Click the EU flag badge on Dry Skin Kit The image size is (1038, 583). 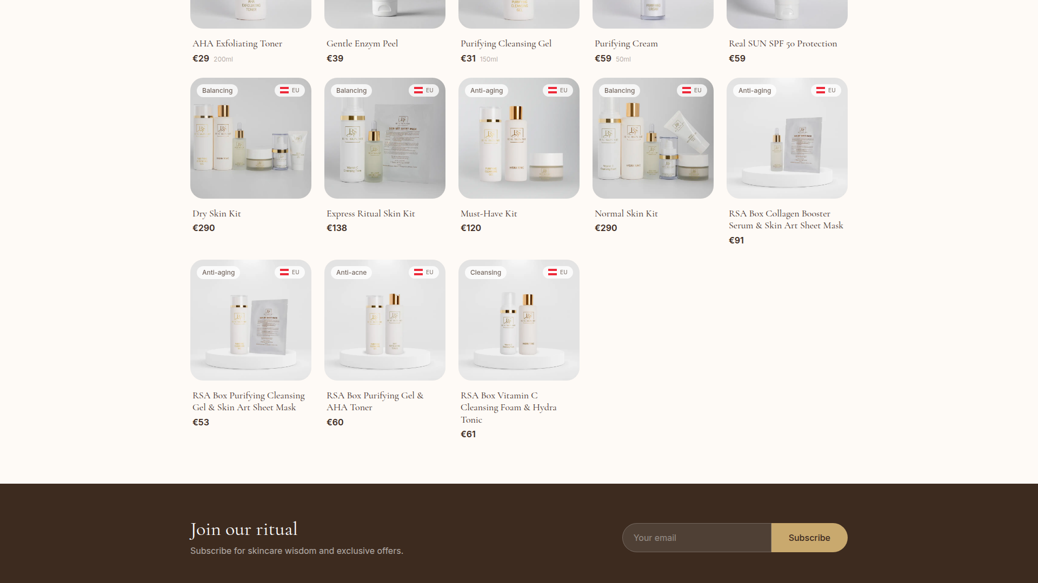(289, 91)
